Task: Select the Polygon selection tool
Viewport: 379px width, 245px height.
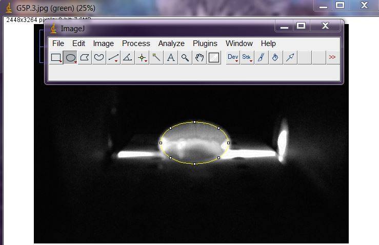Action: point(85,58)
